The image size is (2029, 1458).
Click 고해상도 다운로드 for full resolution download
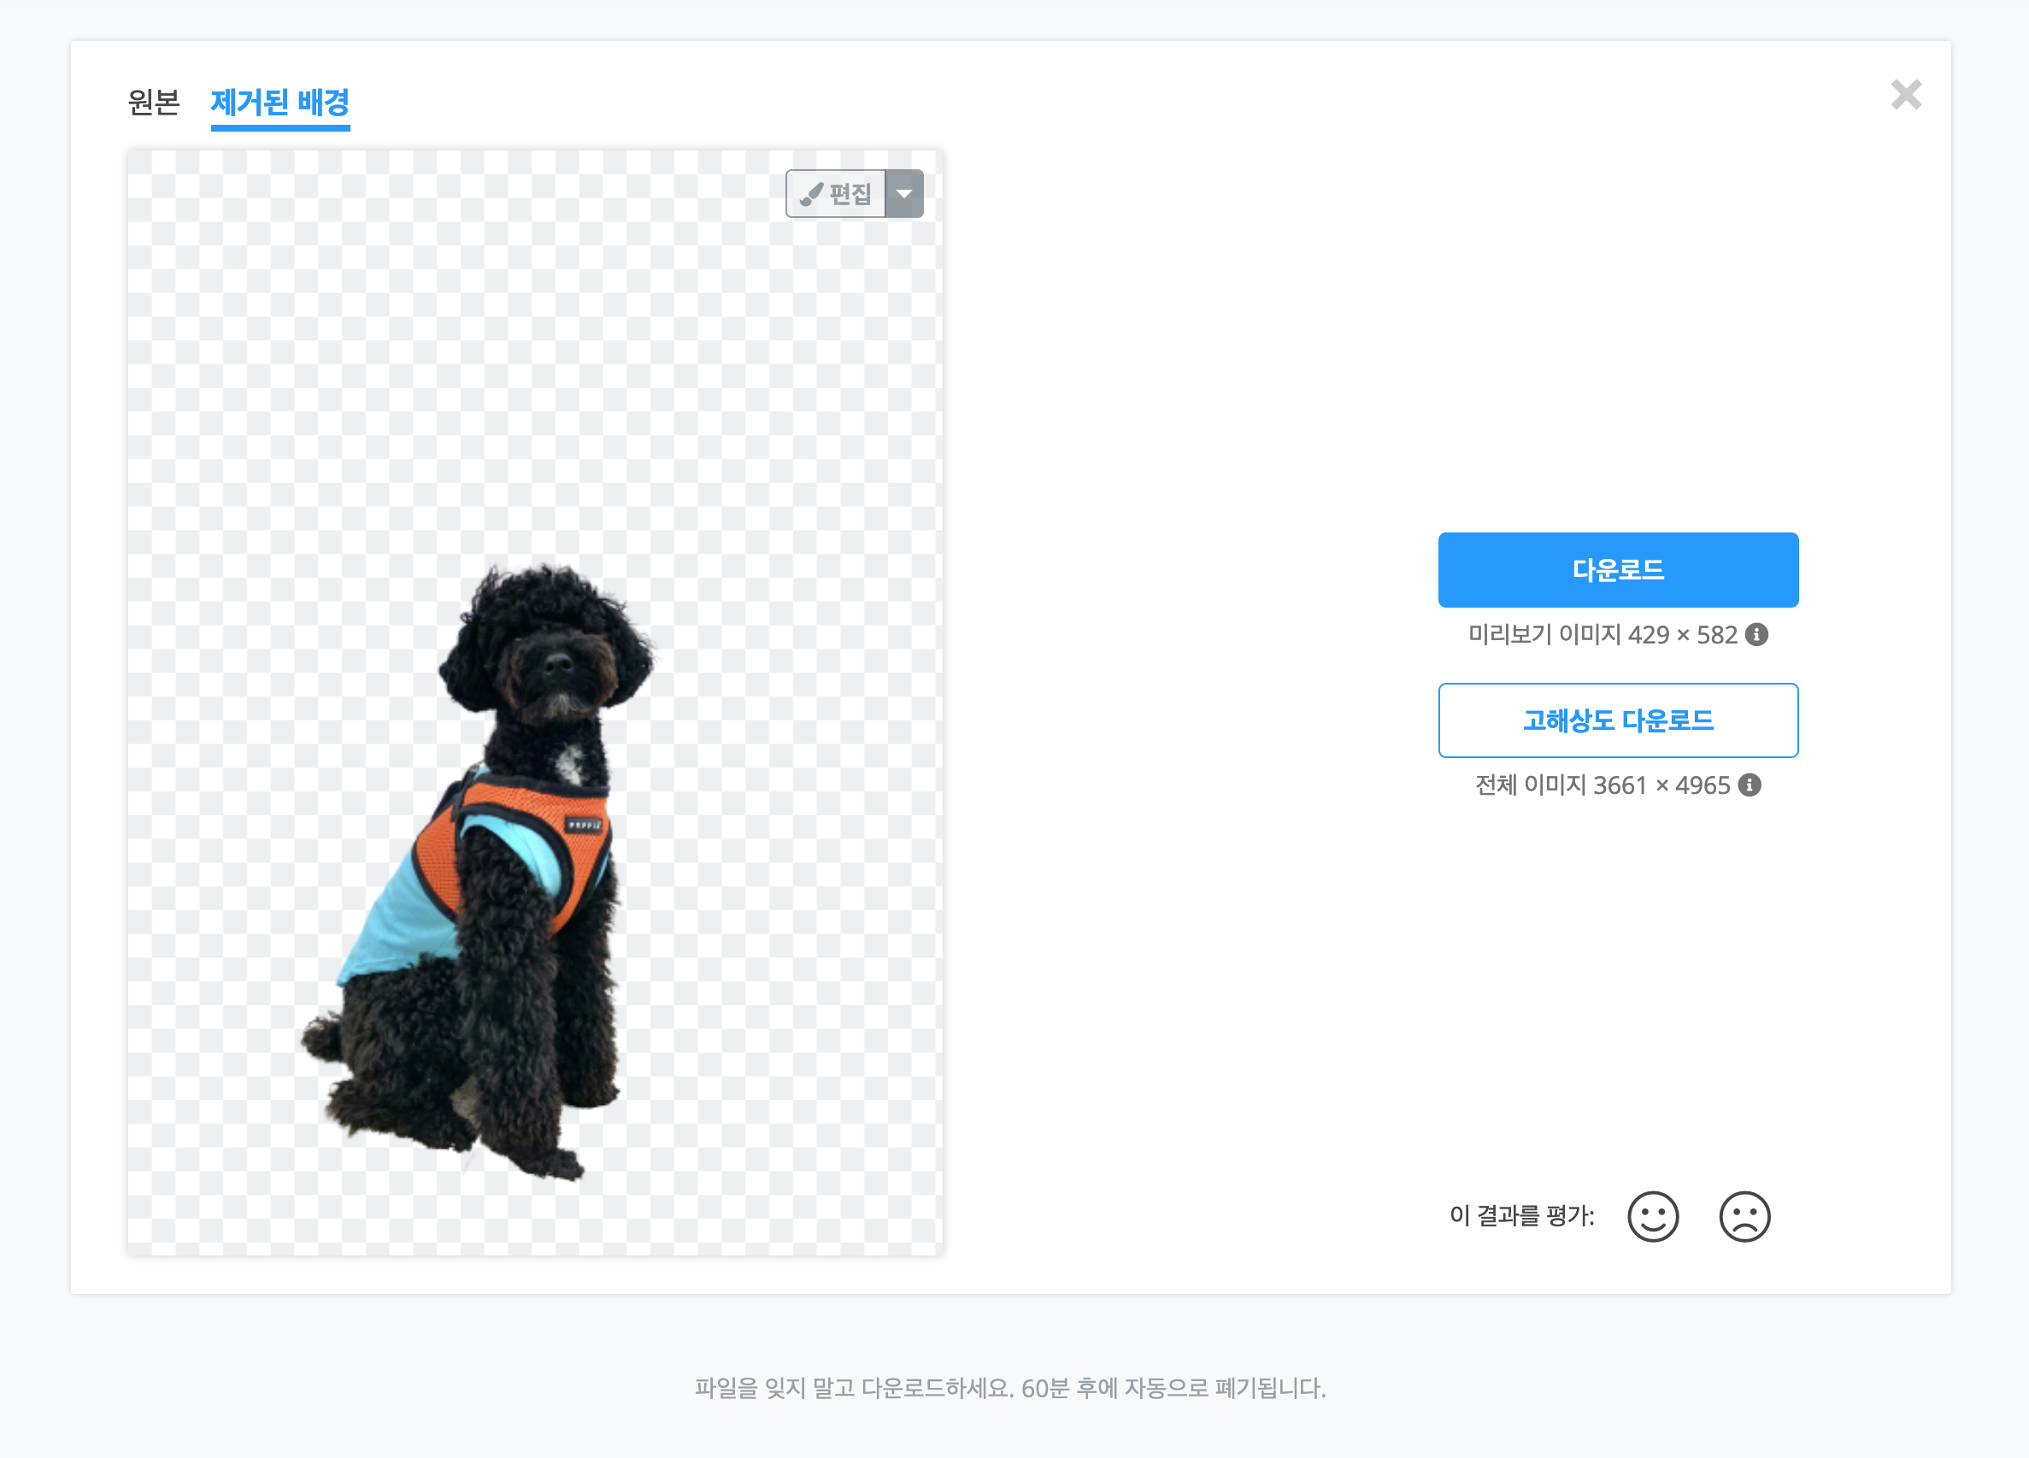(1618, 720)
